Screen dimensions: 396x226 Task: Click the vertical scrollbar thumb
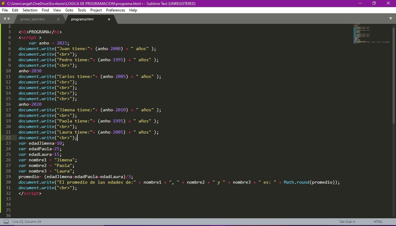point(394,75)
